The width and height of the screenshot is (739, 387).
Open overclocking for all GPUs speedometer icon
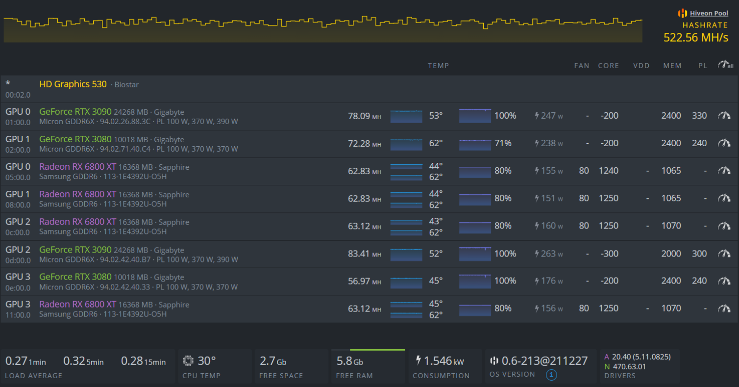pyautogui.click(x=725, y=65)
